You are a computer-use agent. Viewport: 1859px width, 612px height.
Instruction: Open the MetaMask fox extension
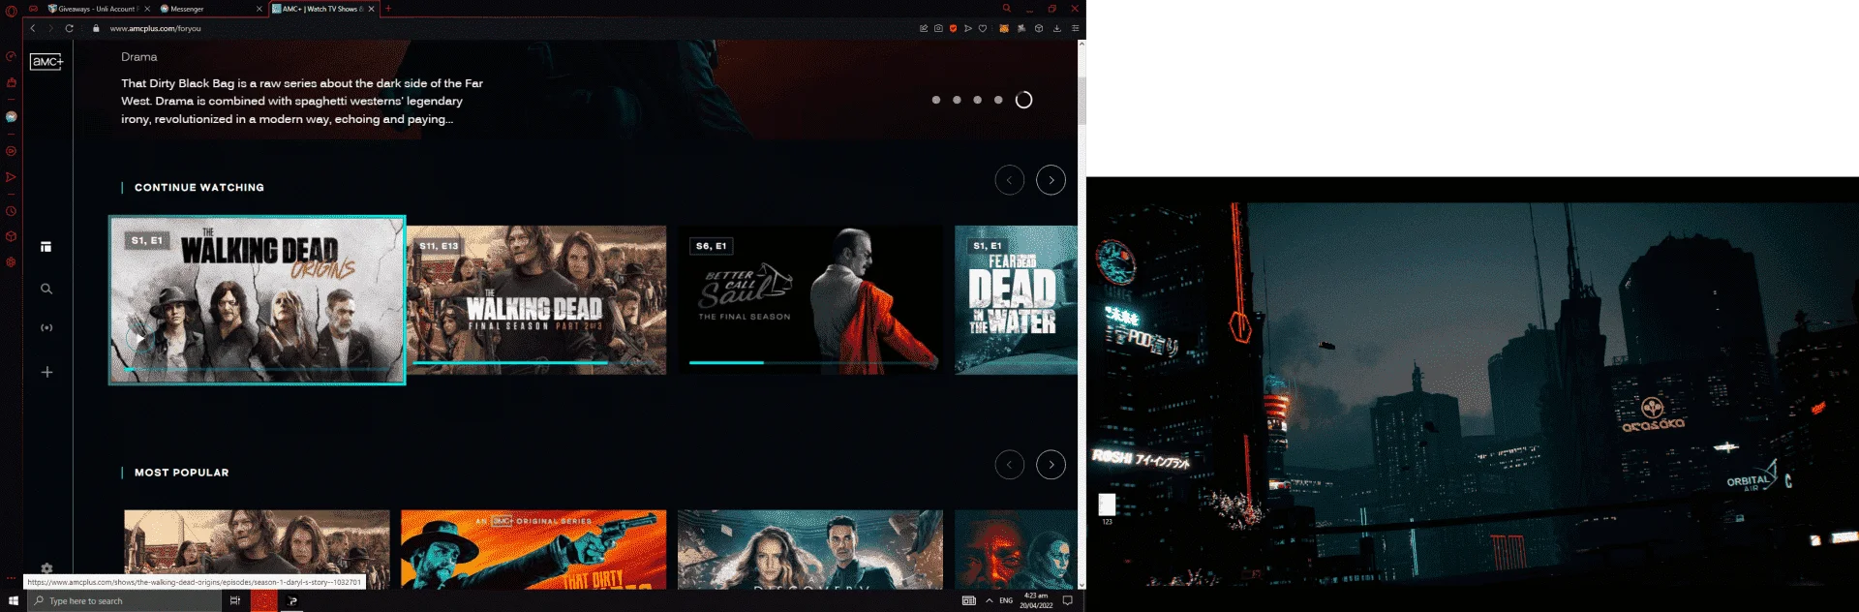click(x=1004, y=28)
